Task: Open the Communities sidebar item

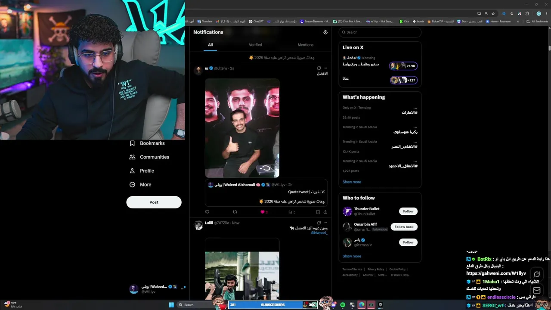Action: click(x=149, y=157)
